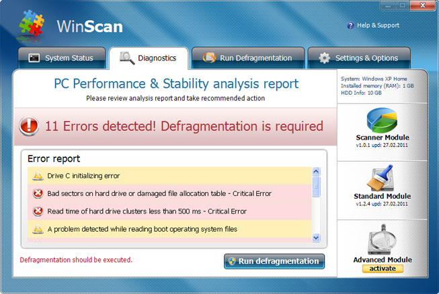Image resolution: width=439 pixels, height=294 pixels.
Task: Click Standard Module version 'v1.2.4 upd: 27.02.2011'
Action: pyautogui.click(x=382, y=204)
